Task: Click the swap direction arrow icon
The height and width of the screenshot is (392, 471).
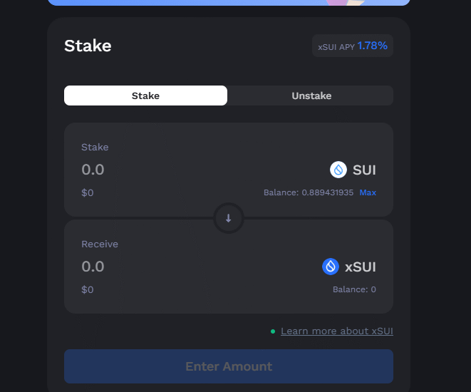Action: coord(229,218)
